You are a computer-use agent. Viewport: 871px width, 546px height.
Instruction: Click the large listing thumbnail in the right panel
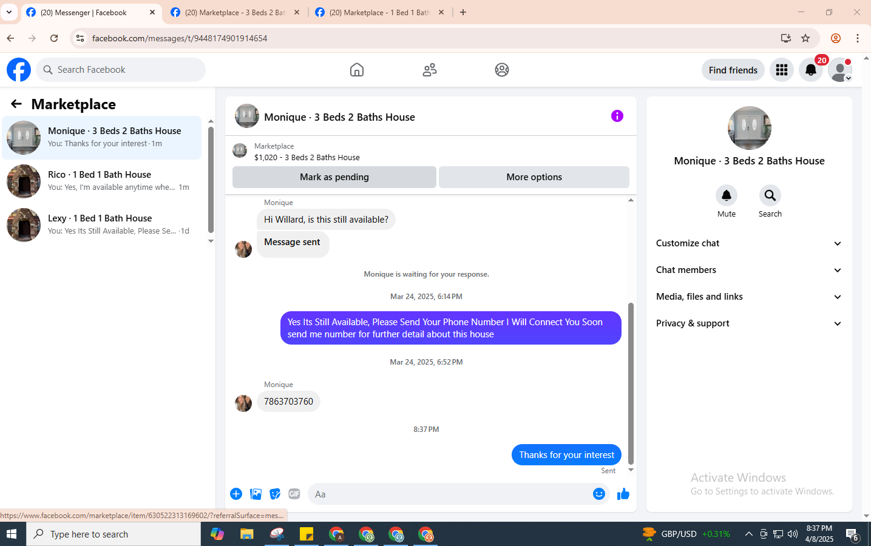click(x=750, y=128)
